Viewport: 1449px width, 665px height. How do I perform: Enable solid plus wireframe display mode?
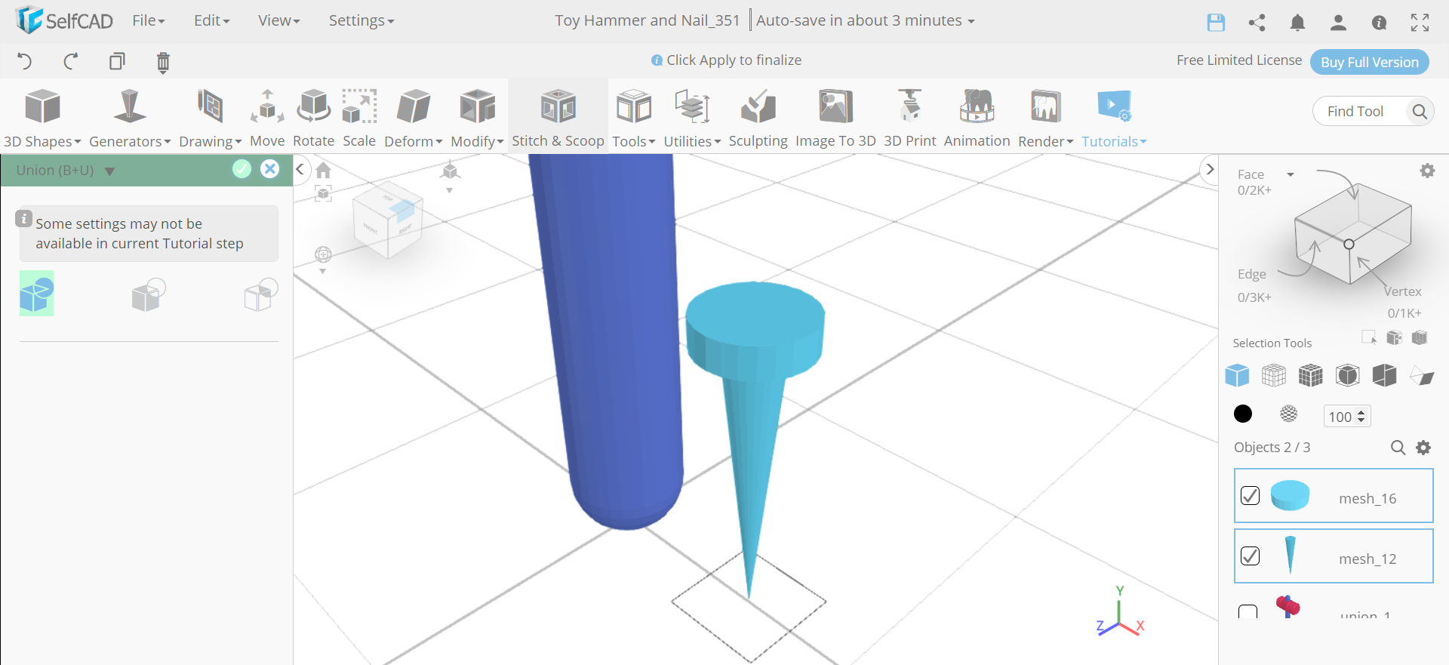(x=1311, y=375)
